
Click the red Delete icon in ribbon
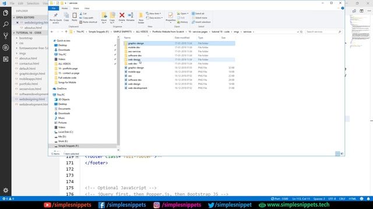click(122, 16)
